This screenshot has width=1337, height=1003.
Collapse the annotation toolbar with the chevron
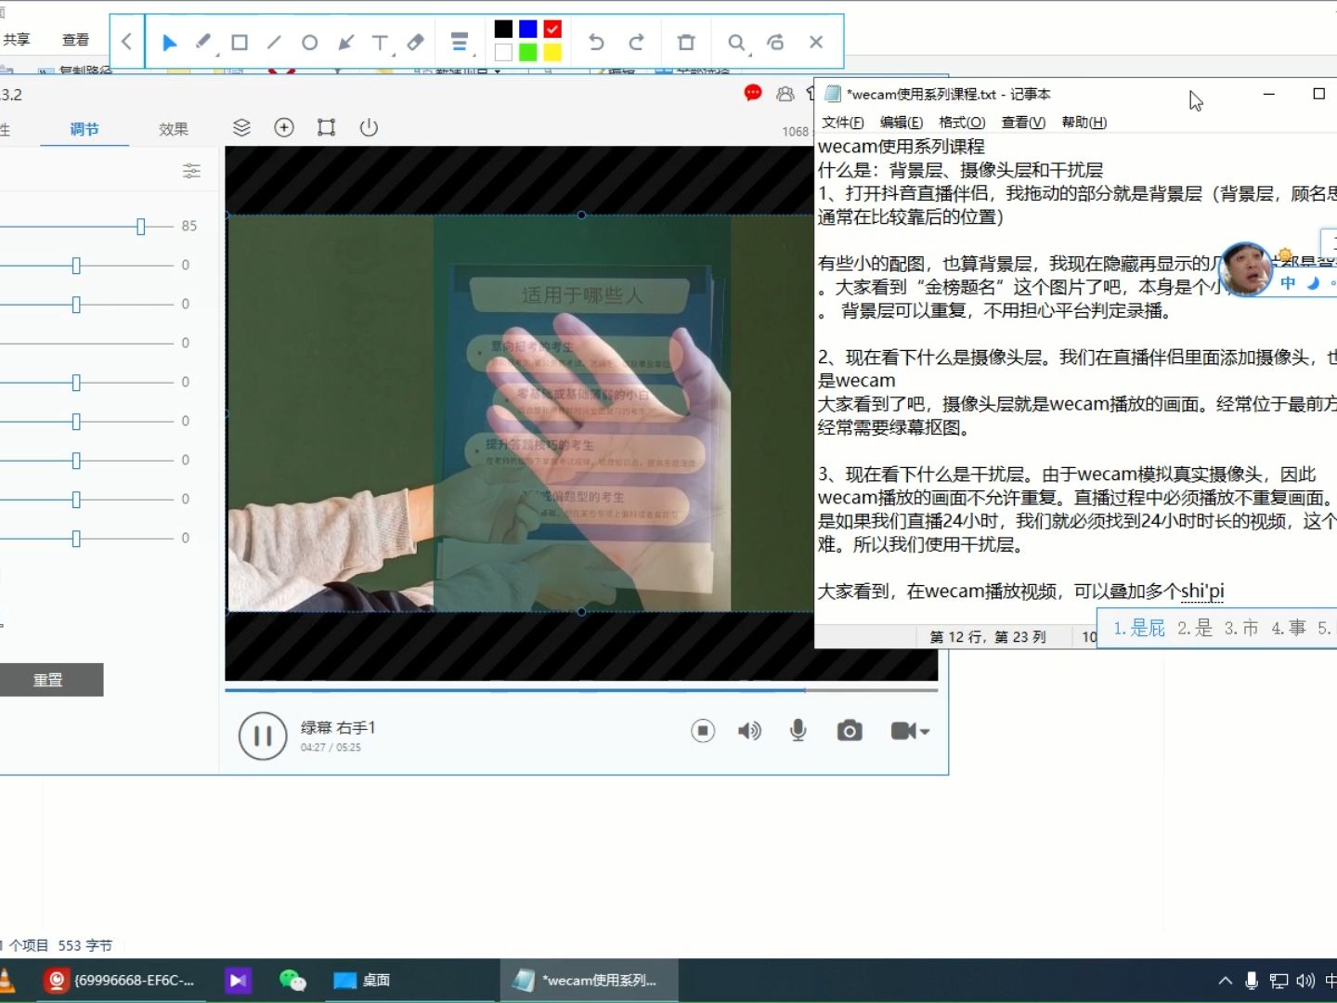[x=127, y=42]
